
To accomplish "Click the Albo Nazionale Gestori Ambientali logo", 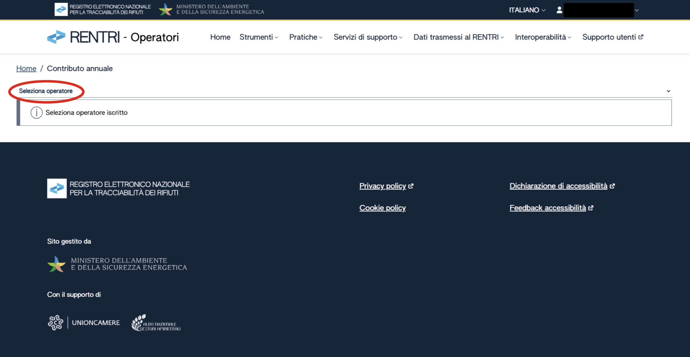I will tap(156, 323).
